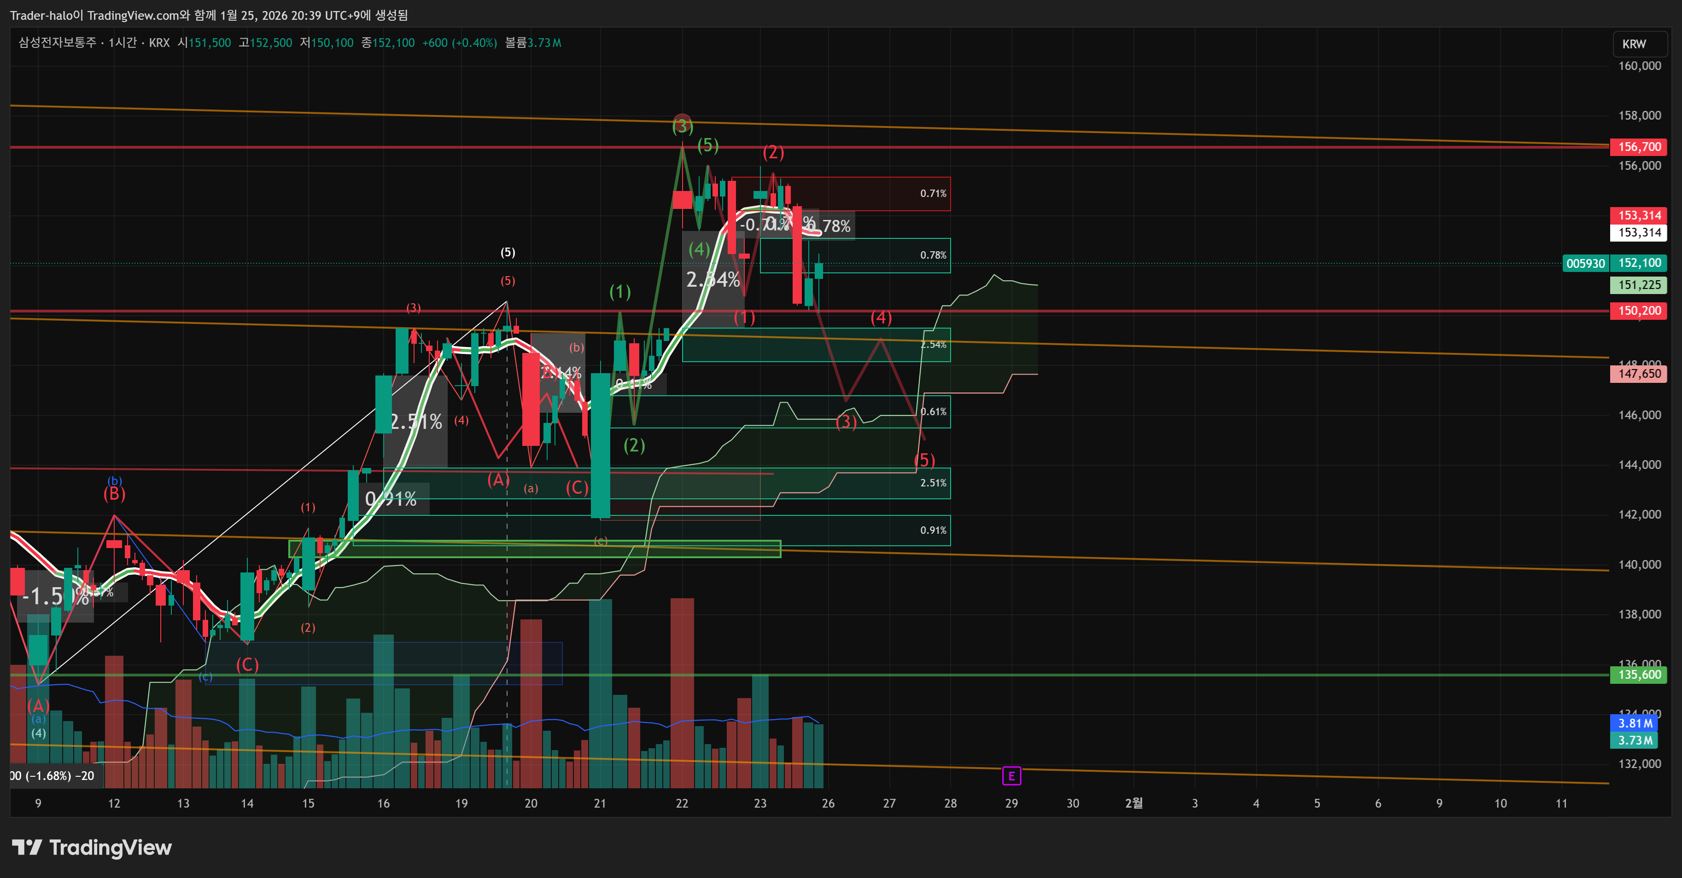
Task: Open the KRW currency selector
Action: (x=1639, y=44)
